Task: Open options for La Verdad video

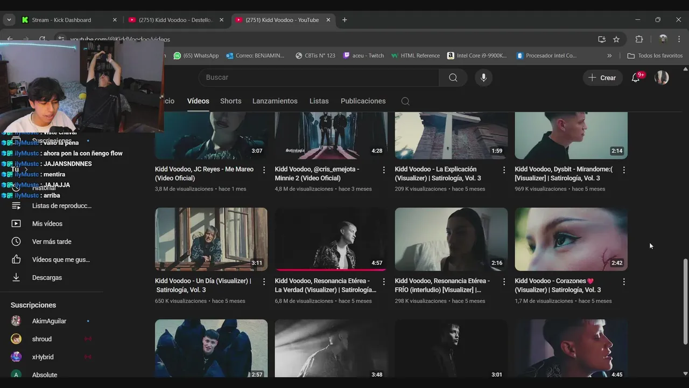Action: pos(384,282)
